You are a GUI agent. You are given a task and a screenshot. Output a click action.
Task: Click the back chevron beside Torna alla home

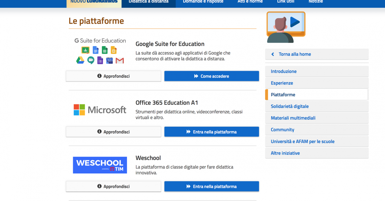[273, 54]
